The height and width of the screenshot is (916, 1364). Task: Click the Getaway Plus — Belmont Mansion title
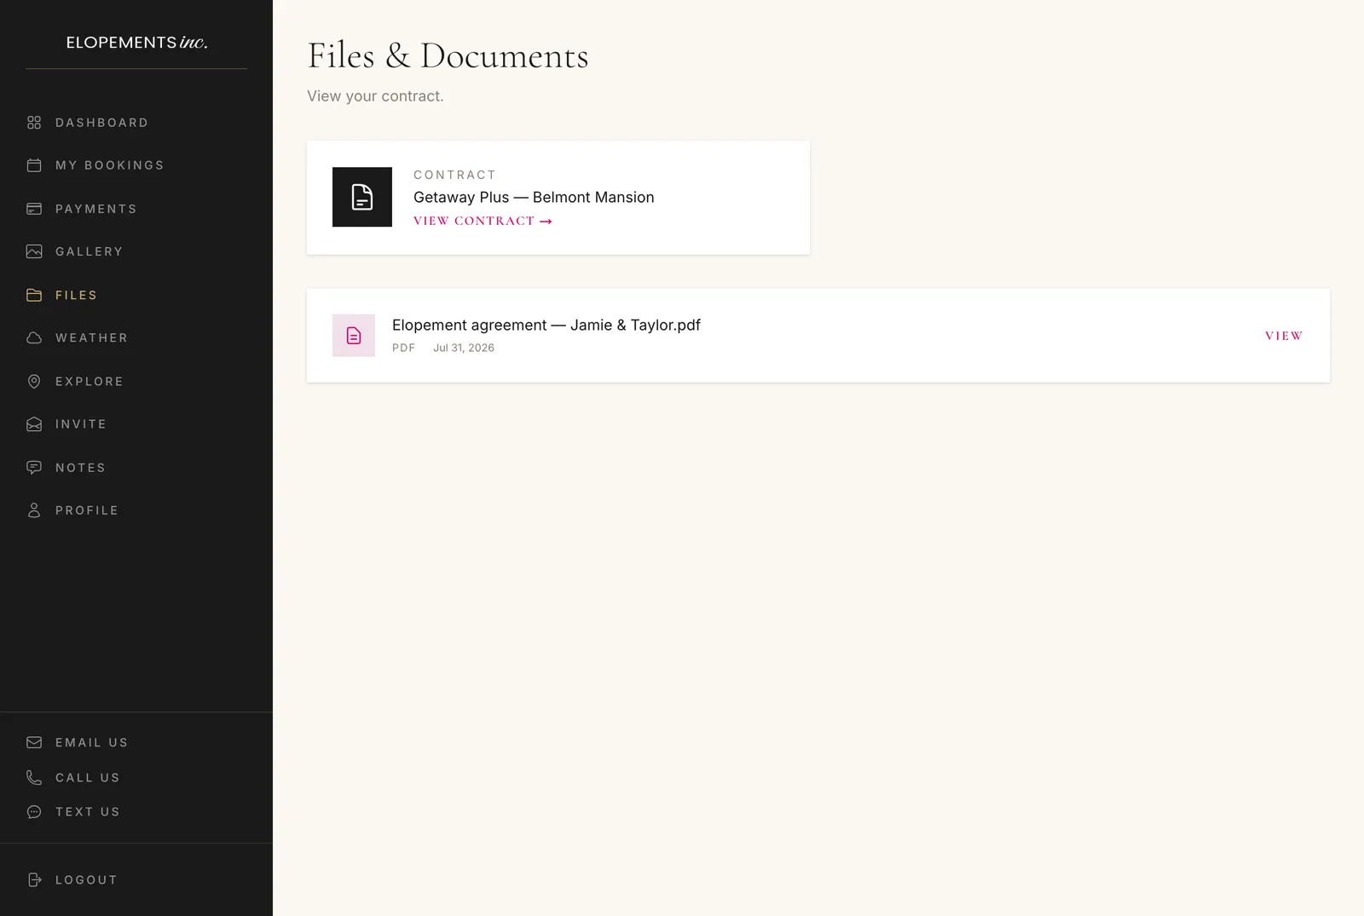coord(534,197)
